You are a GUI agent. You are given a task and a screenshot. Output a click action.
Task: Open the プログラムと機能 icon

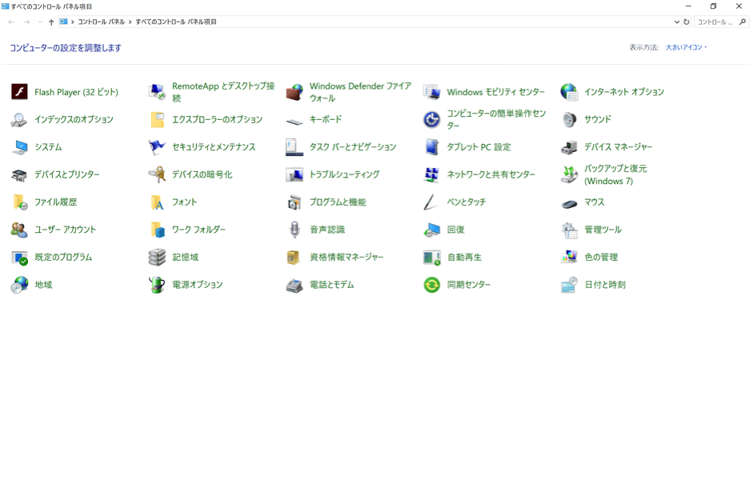[x=294, y=202]
